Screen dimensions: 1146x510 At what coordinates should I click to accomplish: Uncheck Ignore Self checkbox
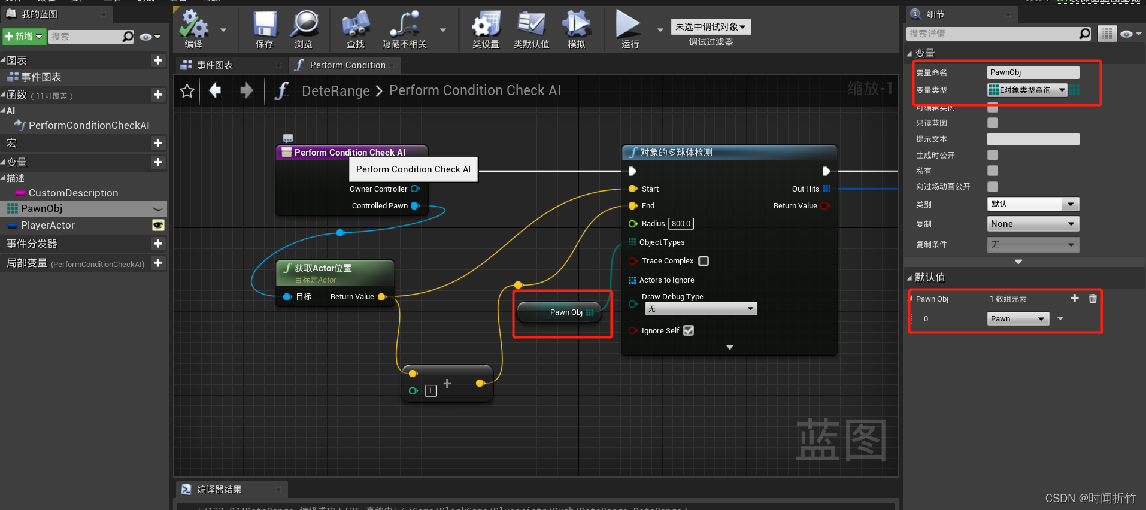[x=689, y=330]
